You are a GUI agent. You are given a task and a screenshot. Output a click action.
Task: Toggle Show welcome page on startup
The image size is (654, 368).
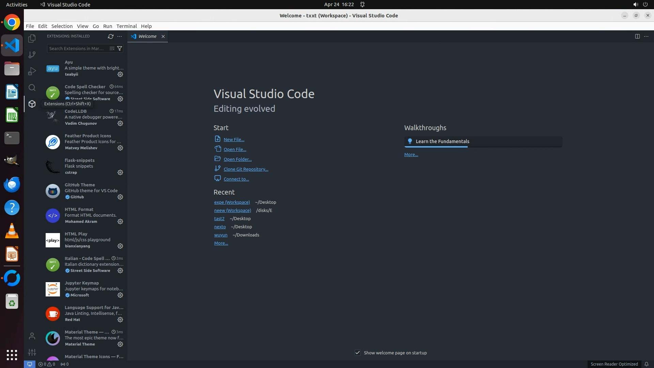coord(357,353)
